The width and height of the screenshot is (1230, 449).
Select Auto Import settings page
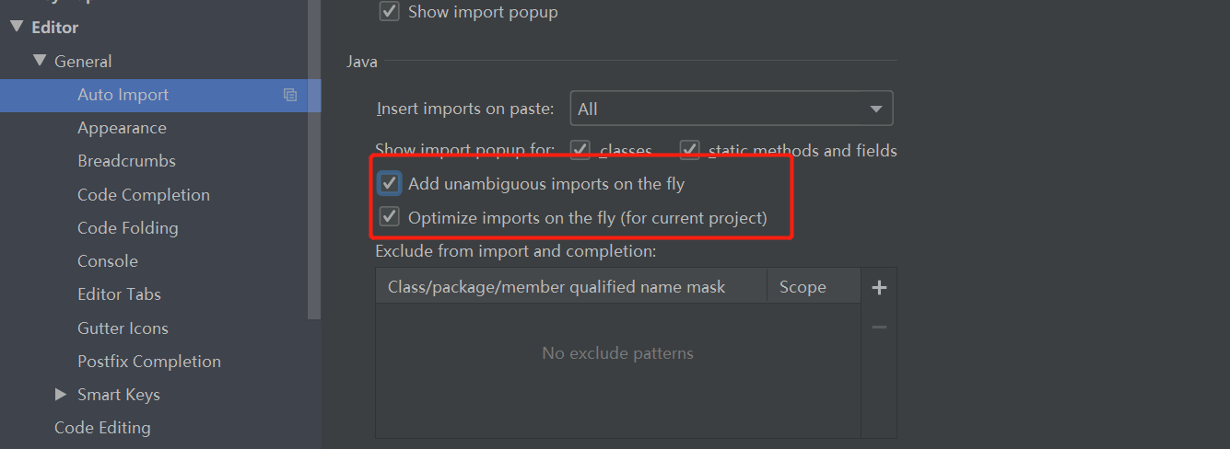tap(160, 95)
